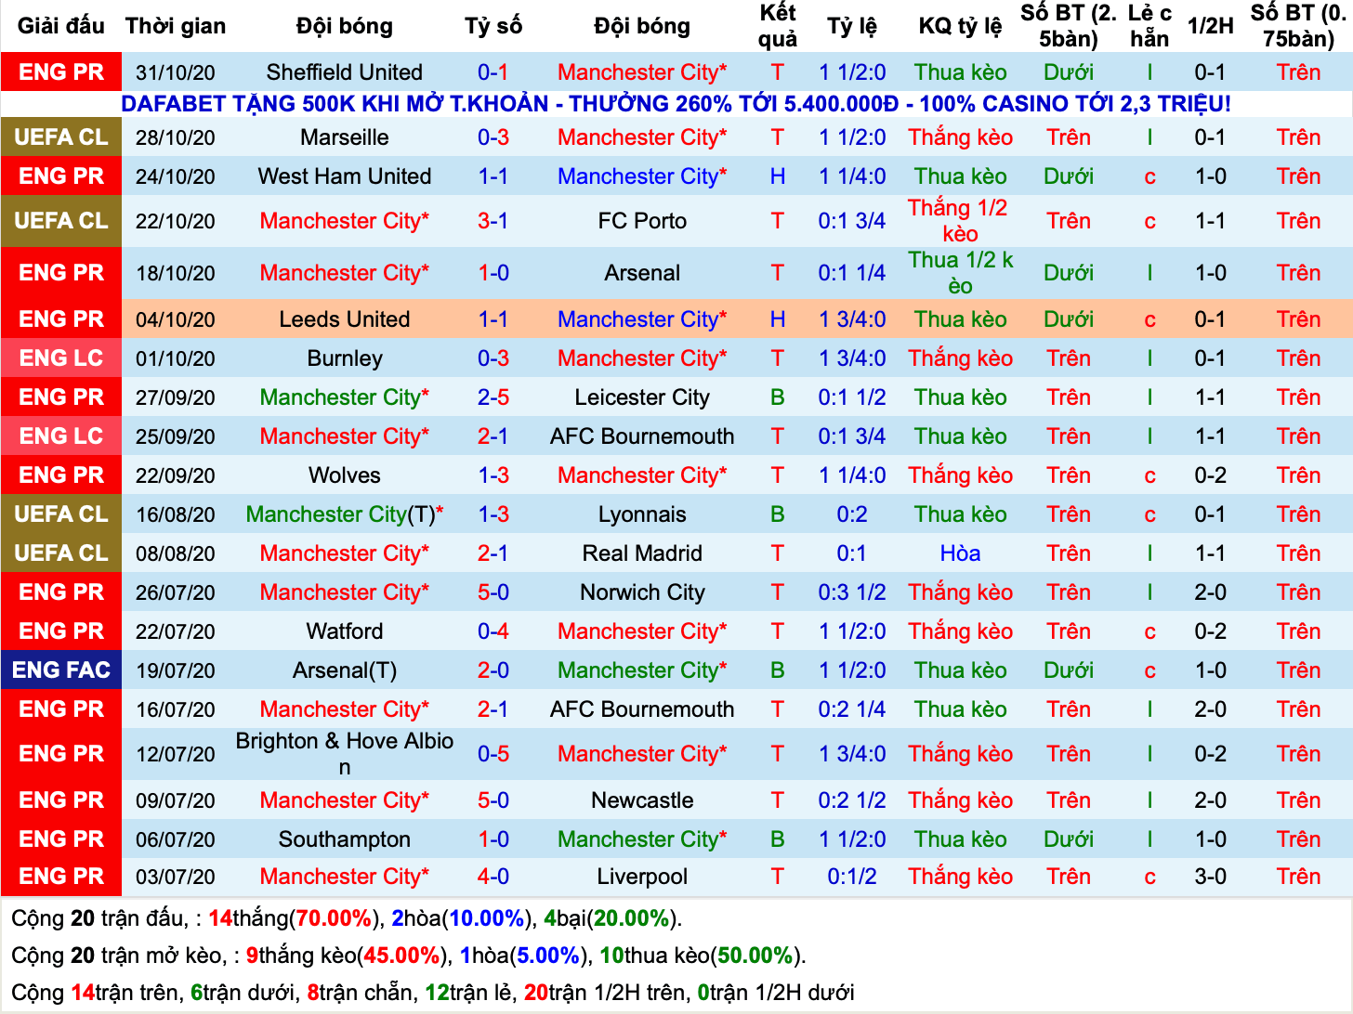The image size is (1353, 1014).
Task: Open Marseille team name
Action: click(345, 137)
